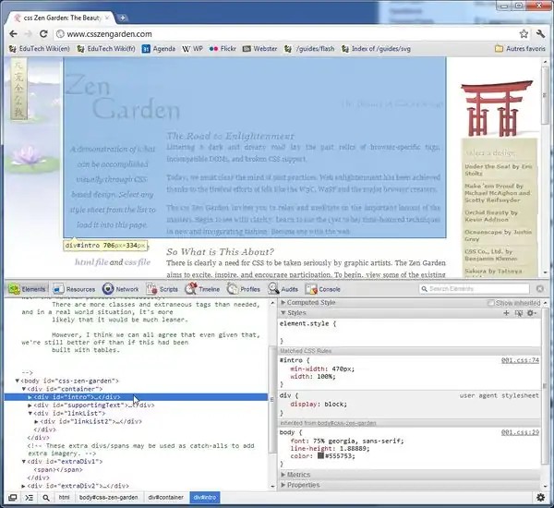Enable the Show inherited checkbox
Screen dimensions: 554x508
click(x=493, y=303)
